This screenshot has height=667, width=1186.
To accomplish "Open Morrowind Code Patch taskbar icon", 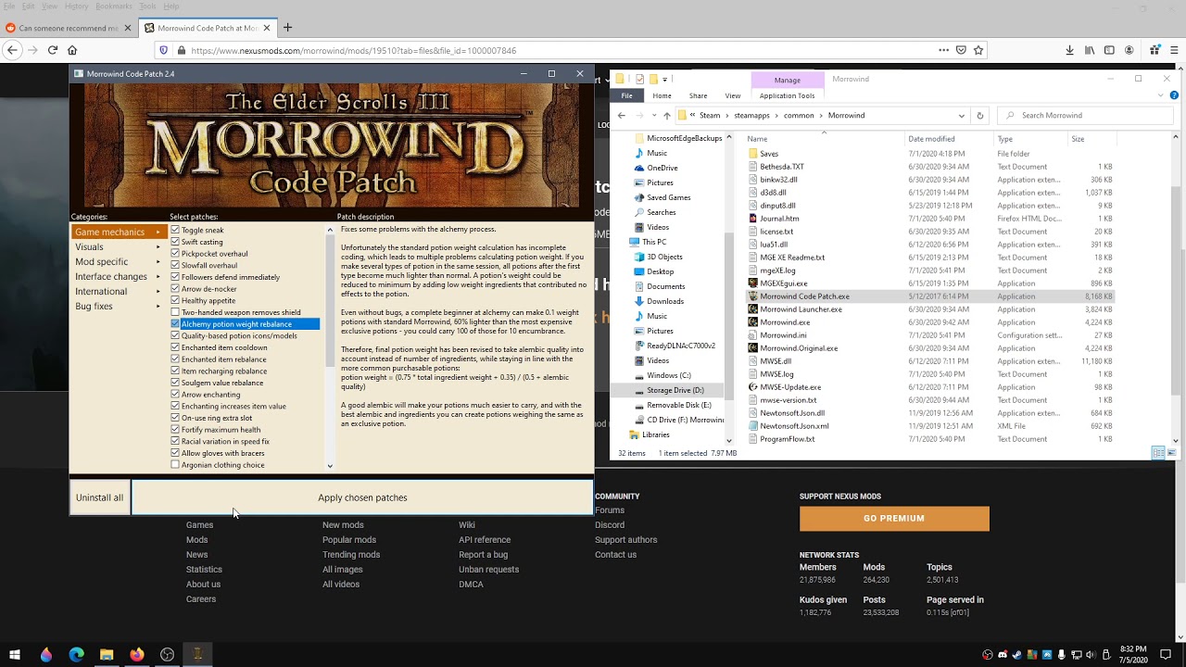I will (197, 655).
